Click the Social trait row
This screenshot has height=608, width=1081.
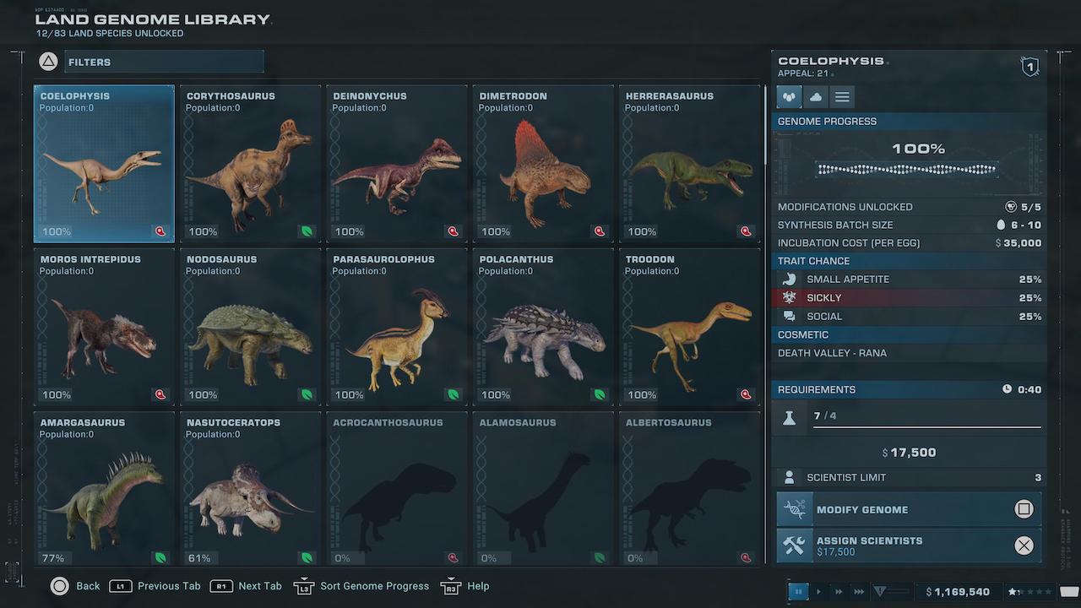tap(909, 316)
